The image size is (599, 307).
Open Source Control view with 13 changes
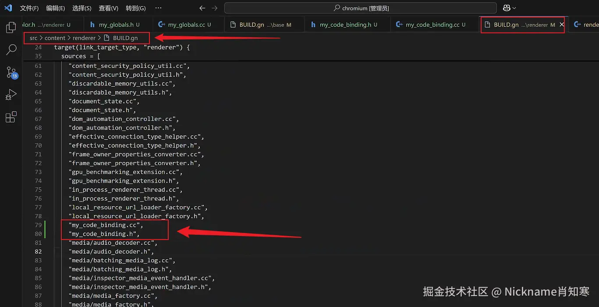pos(11,73)
